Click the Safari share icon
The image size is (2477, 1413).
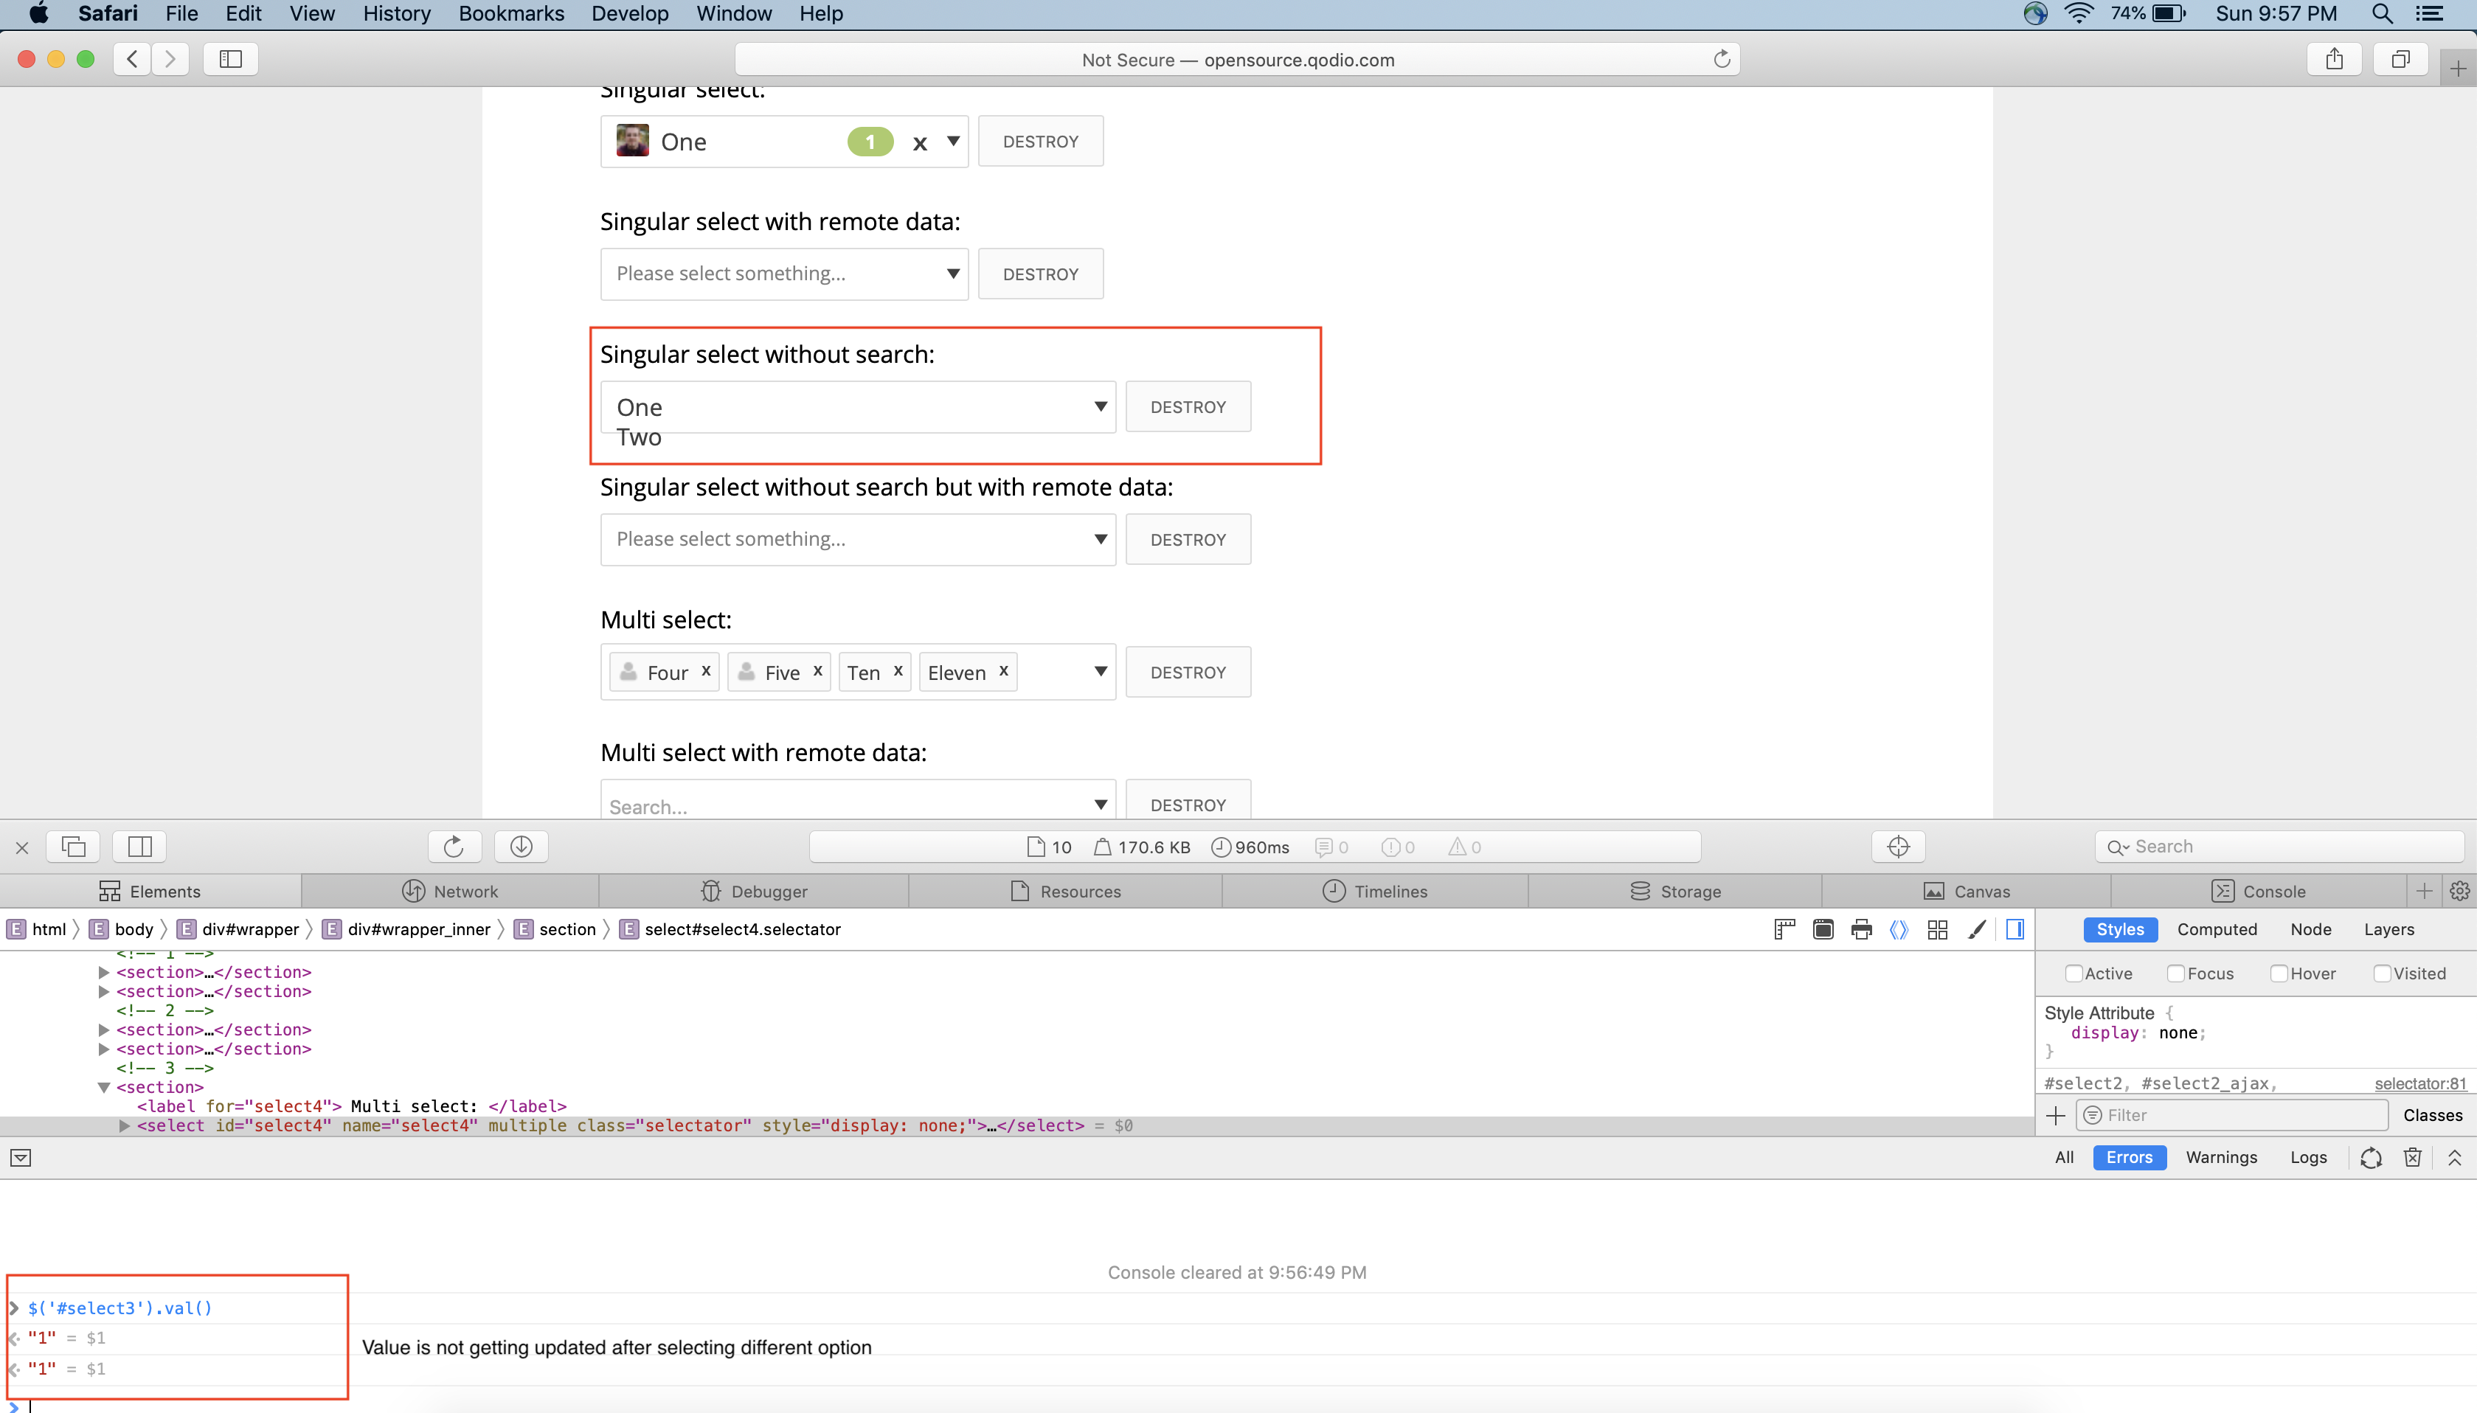(2333, 59)
